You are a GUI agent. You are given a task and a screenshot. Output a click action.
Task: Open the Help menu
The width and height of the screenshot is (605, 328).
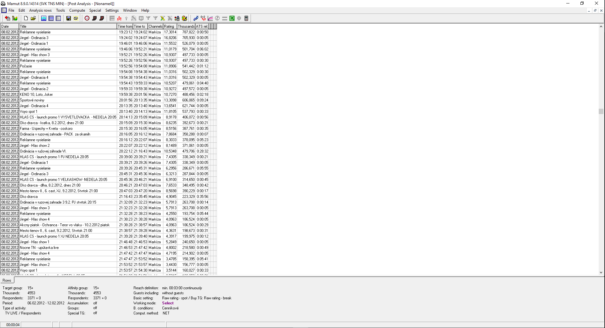pos(145,10)
